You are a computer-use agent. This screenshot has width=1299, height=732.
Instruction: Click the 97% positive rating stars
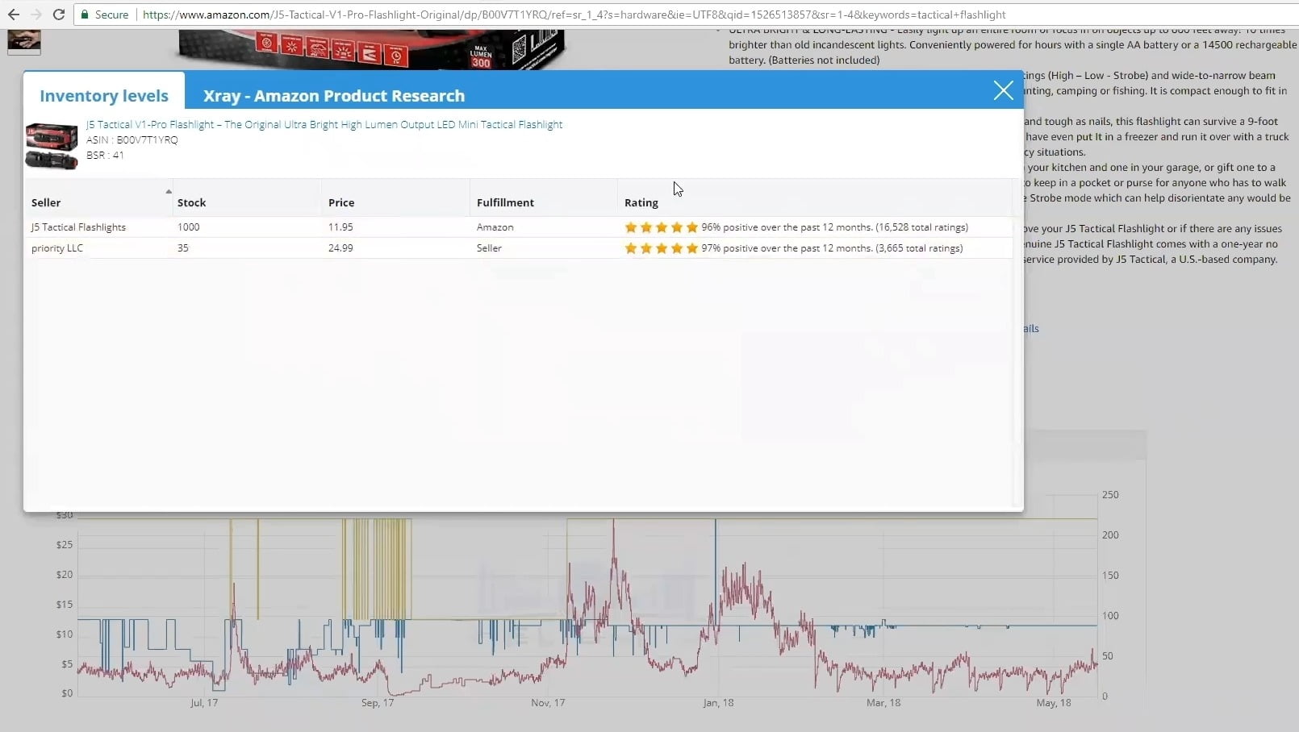[x=661, y=248]
